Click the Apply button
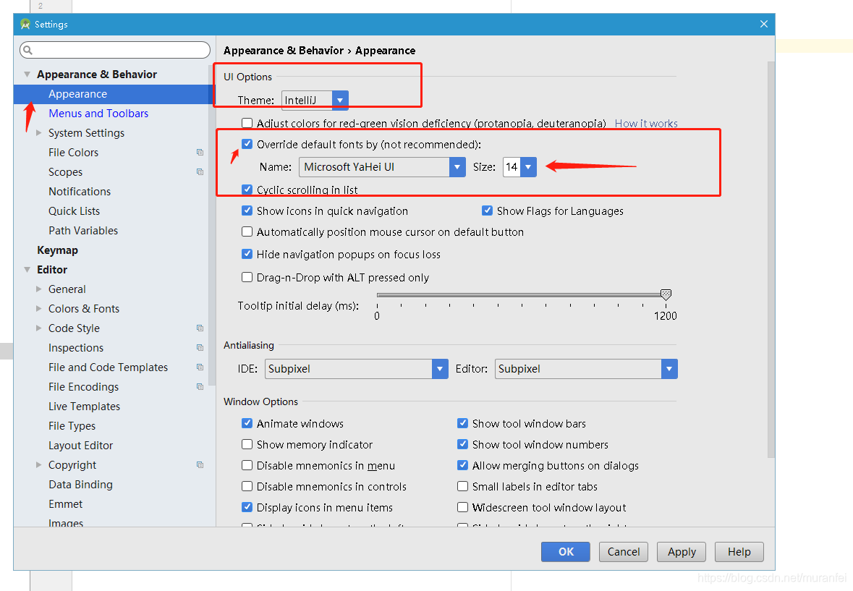The width and height of the screenshot is (853, 591). [x=682, y=552]
